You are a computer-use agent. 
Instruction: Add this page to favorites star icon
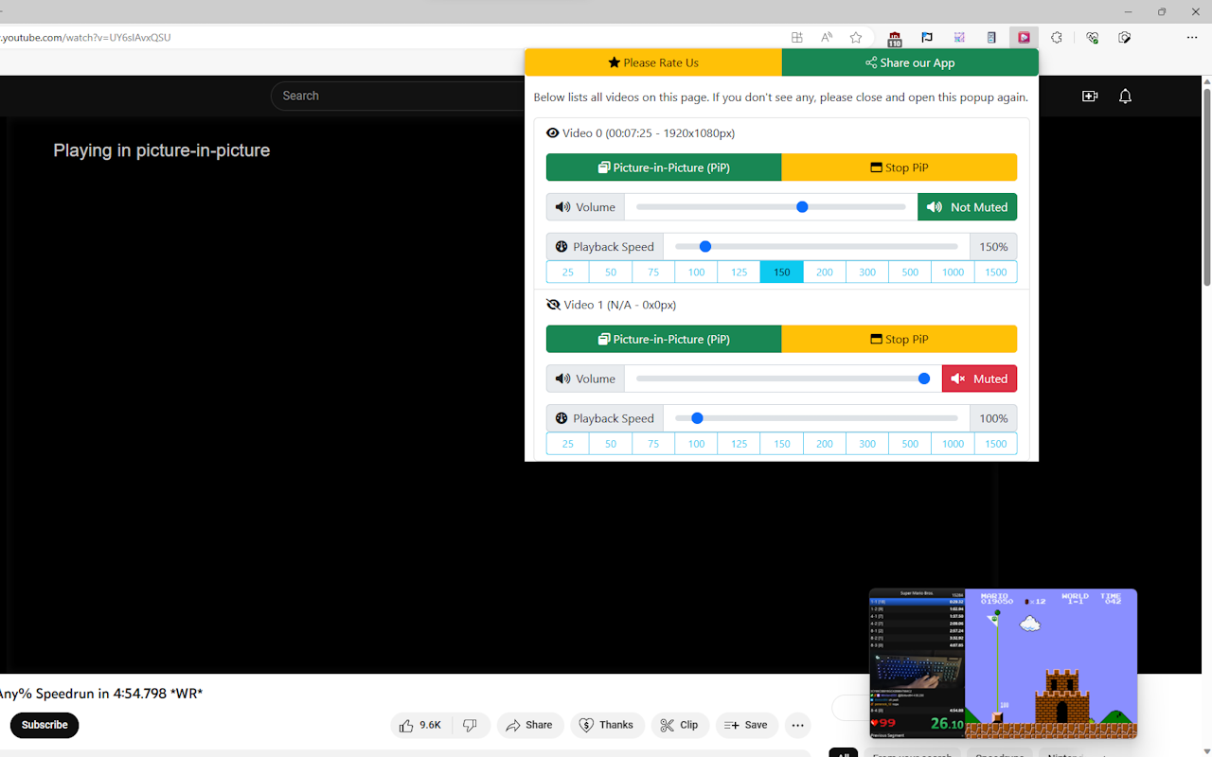(x=856, y=38)
